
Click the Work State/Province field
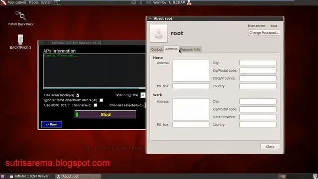click(x=258, y=117)
